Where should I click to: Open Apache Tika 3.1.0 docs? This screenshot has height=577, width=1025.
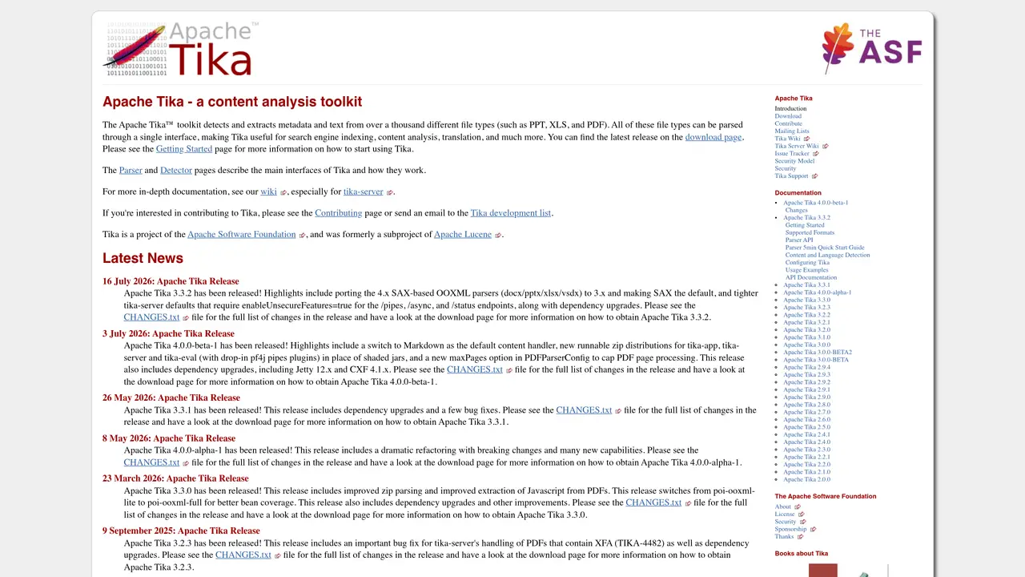pos(806,337)
